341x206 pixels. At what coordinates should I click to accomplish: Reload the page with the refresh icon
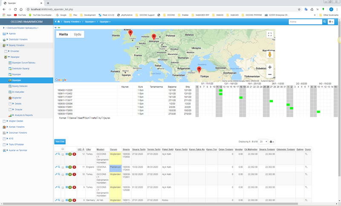click(15, 9)
